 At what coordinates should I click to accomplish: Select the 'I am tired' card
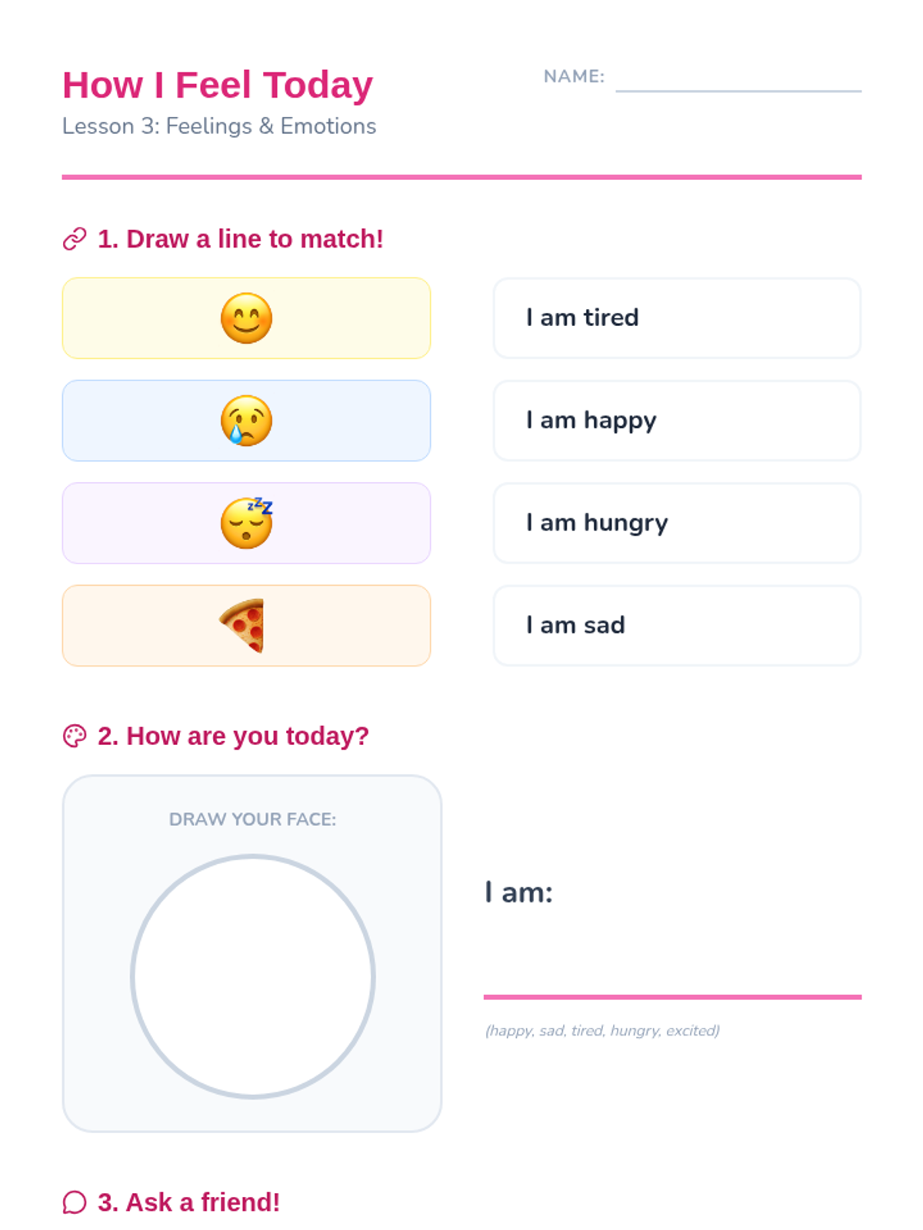tap(677, 318)
